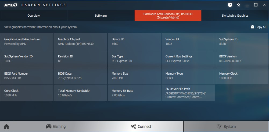
Task: Click Current Bus Settings PCI Express 3.0 x4
Action: (x=177, y=61)
